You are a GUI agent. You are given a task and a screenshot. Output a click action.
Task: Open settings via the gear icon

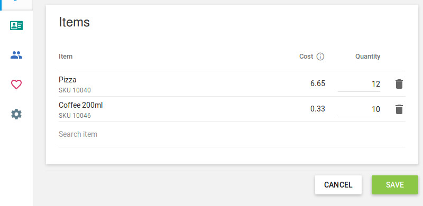[x=16, y=114]
